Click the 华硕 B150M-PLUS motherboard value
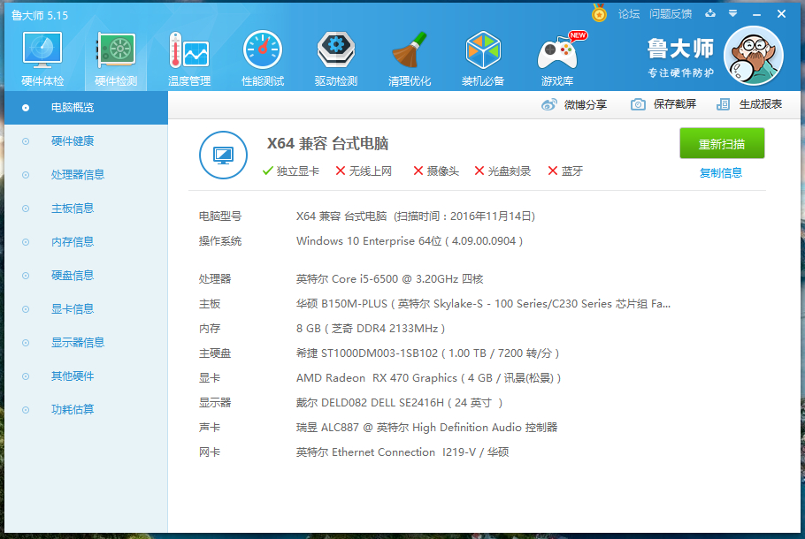 pos(483,304)
